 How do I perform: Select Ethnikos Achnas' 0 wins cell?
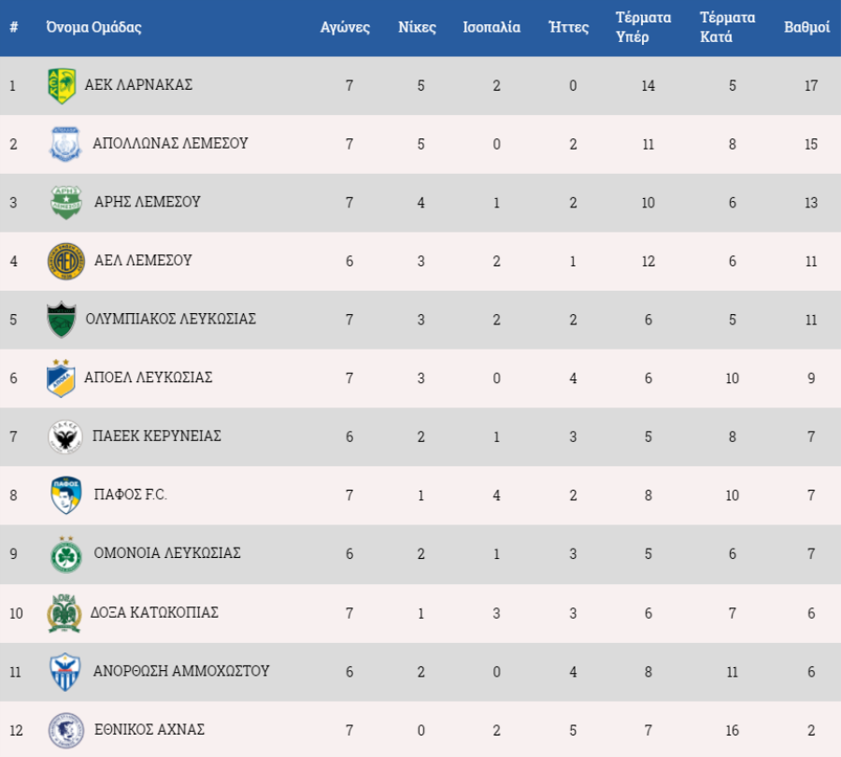(x=421, y=731)
